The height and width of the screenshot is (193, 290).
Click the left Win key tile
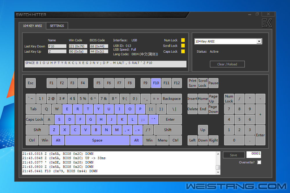(x=45, y=140)
